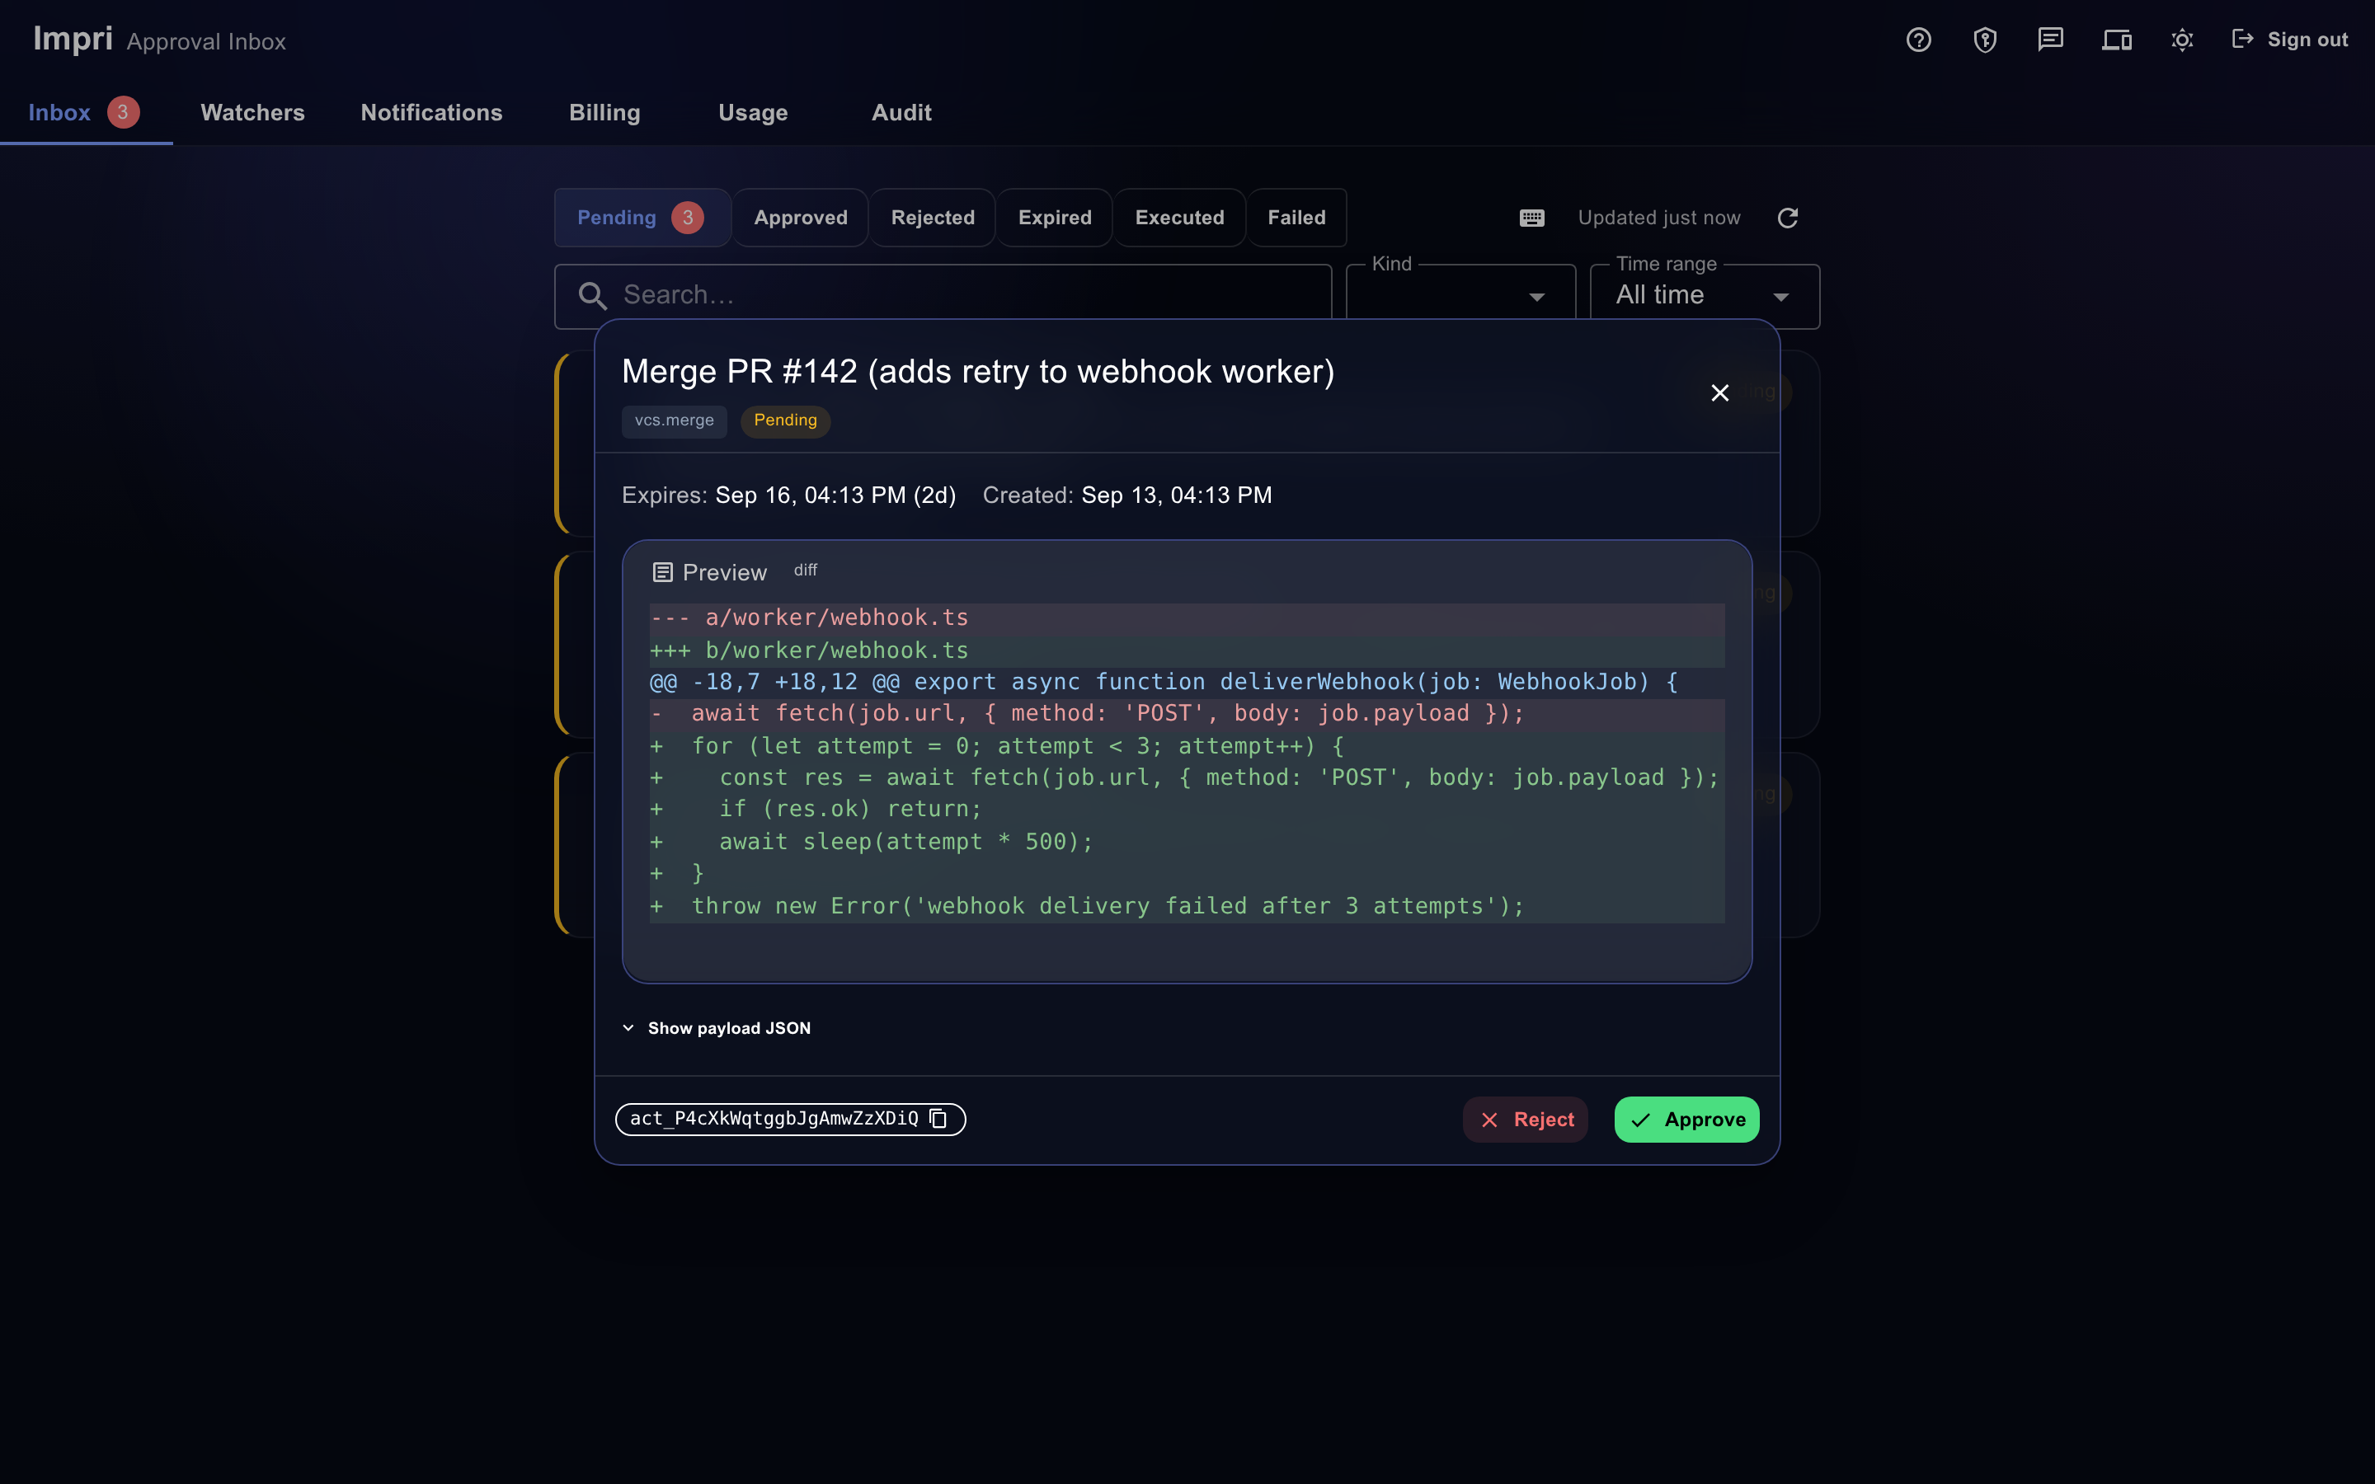The image size is (2375, 1484).
Task: Open the feedback chat icon
Action: [x=2050, y=40]
